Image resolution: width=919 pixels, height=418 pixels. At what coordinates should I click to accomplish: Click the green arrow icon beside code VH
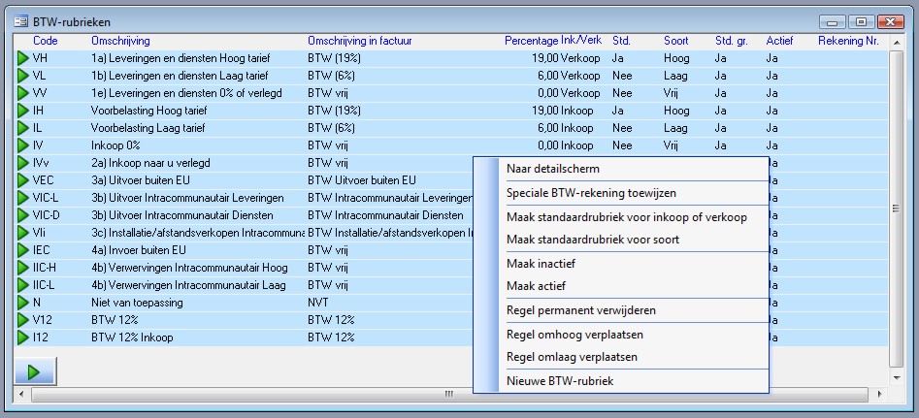coord(23,58)
